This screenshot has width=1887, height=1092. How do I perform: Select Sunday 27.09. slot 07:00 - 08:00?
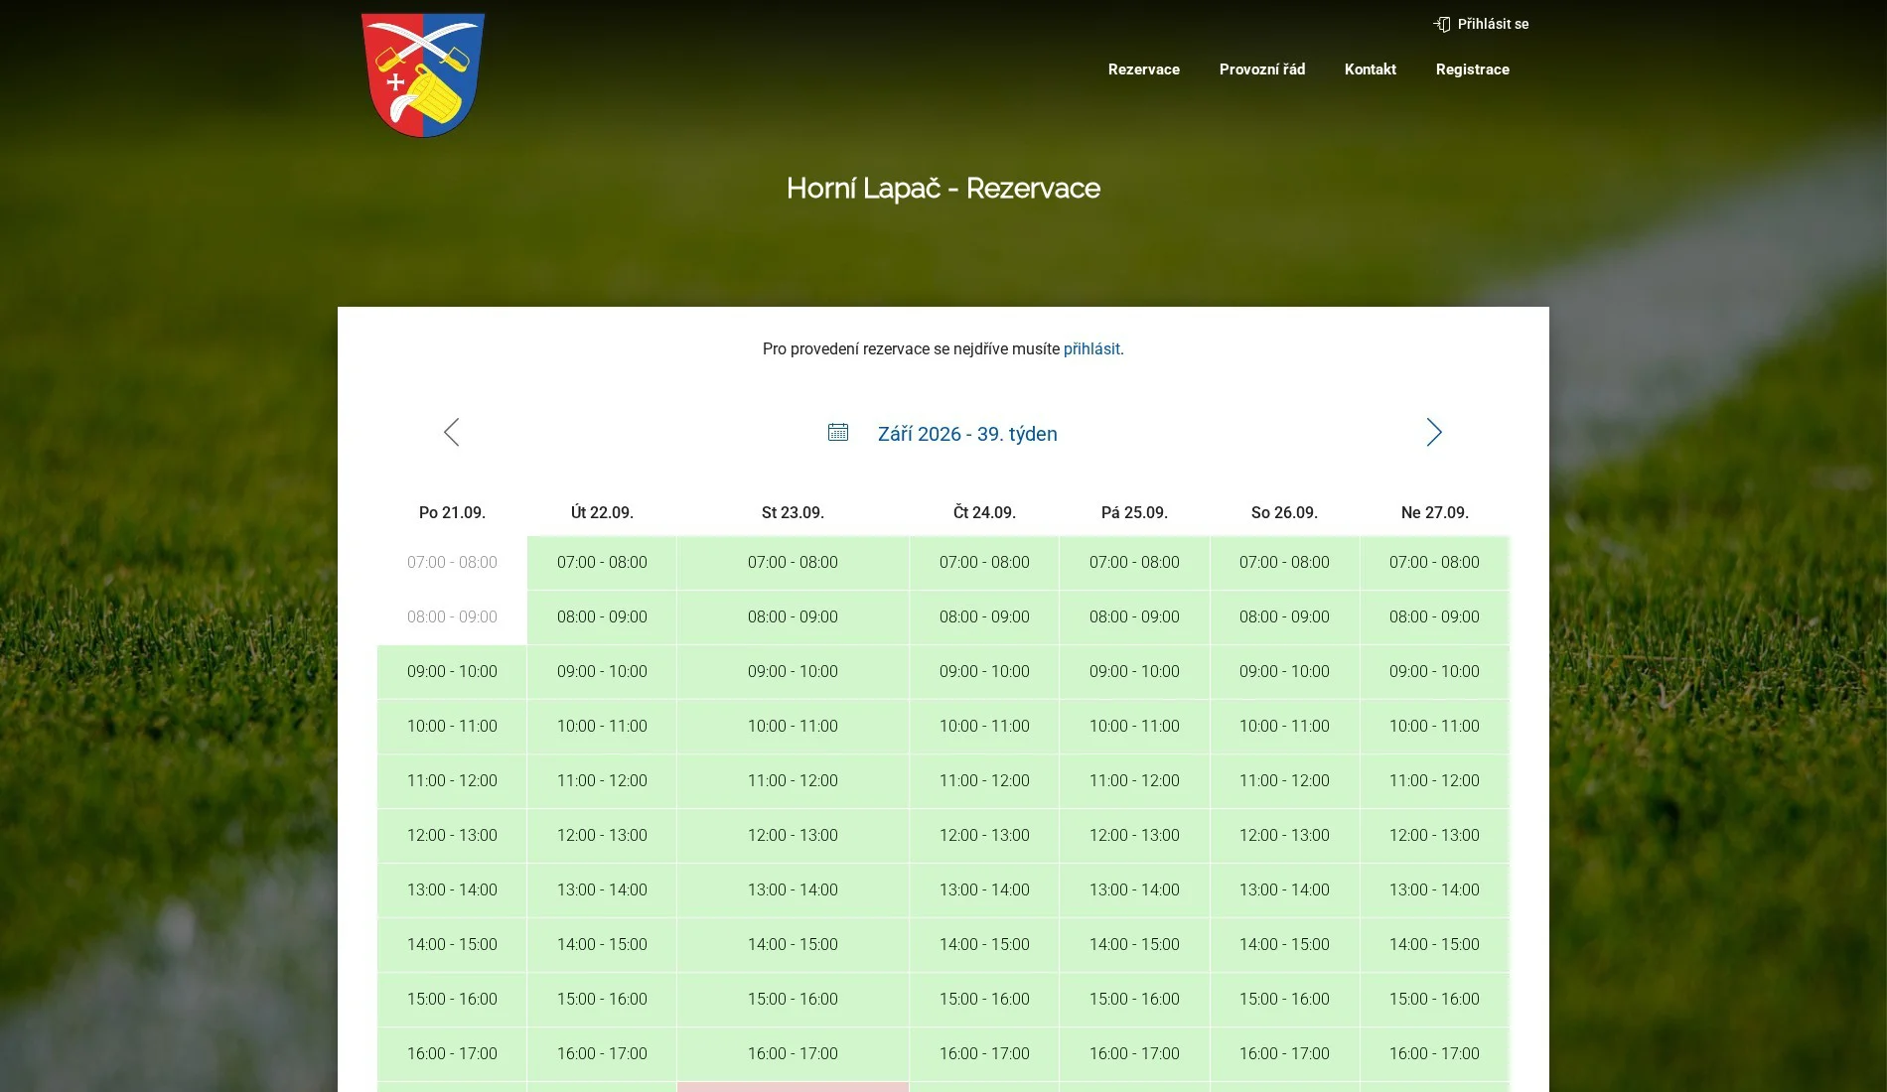tap(1434, 563)
